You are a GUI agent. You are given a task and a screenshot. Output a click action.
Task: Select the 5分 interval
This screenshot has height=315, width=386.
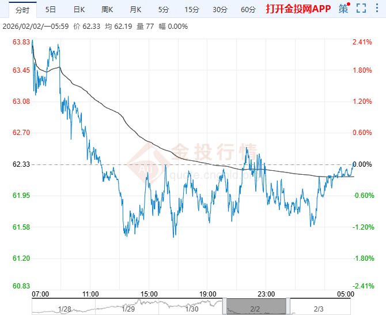pos(164,9)
